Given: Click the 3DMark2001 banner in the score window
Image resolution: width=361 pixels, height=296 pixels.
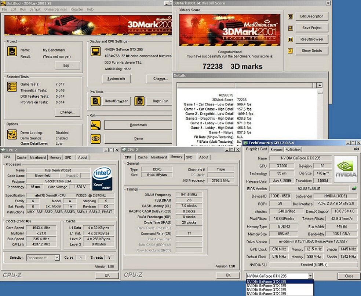Looking at the screenshot, I should tap(230, 30).
